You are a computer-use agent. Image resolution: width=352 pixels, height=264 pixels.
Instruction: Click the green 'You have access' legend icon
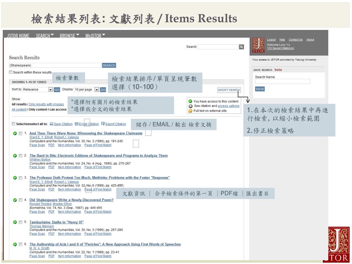click(x=190, y=101)
